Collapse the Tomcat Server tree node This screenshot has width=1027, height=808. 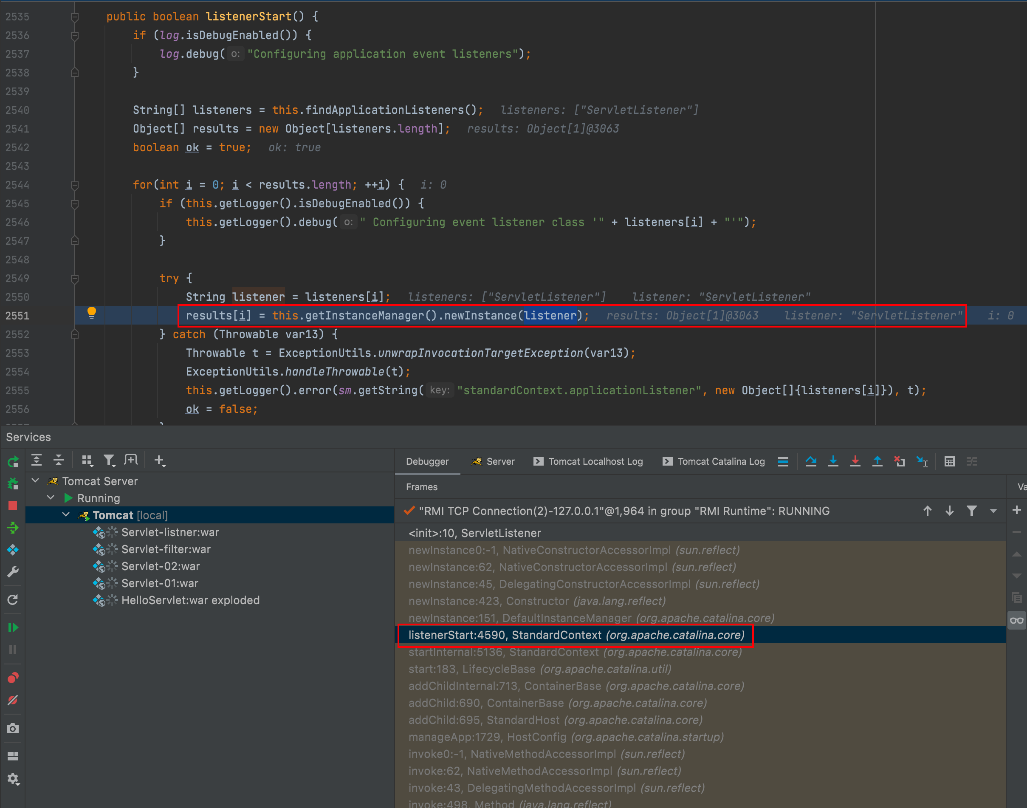click(35, 480)
